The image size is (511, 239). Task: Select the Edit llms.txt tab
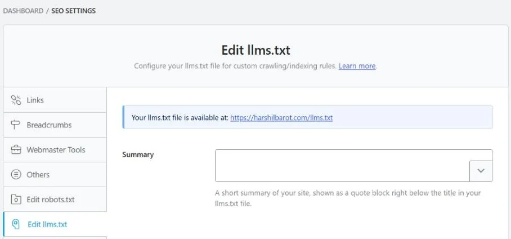pos(55,224)
